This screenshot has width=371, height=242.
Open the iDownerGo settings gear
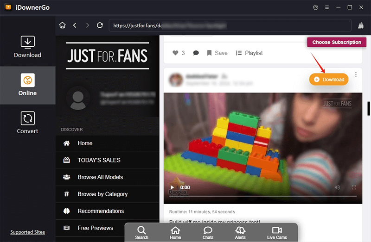316,7
